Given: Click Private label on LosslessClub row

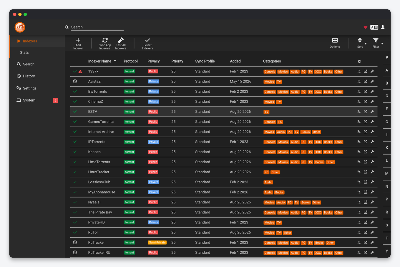Looking at the screenshot, I should (154, 182).
